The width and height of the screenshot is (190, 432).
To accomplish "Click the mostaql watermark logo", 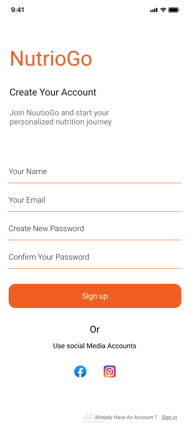I will click(91, 417).
